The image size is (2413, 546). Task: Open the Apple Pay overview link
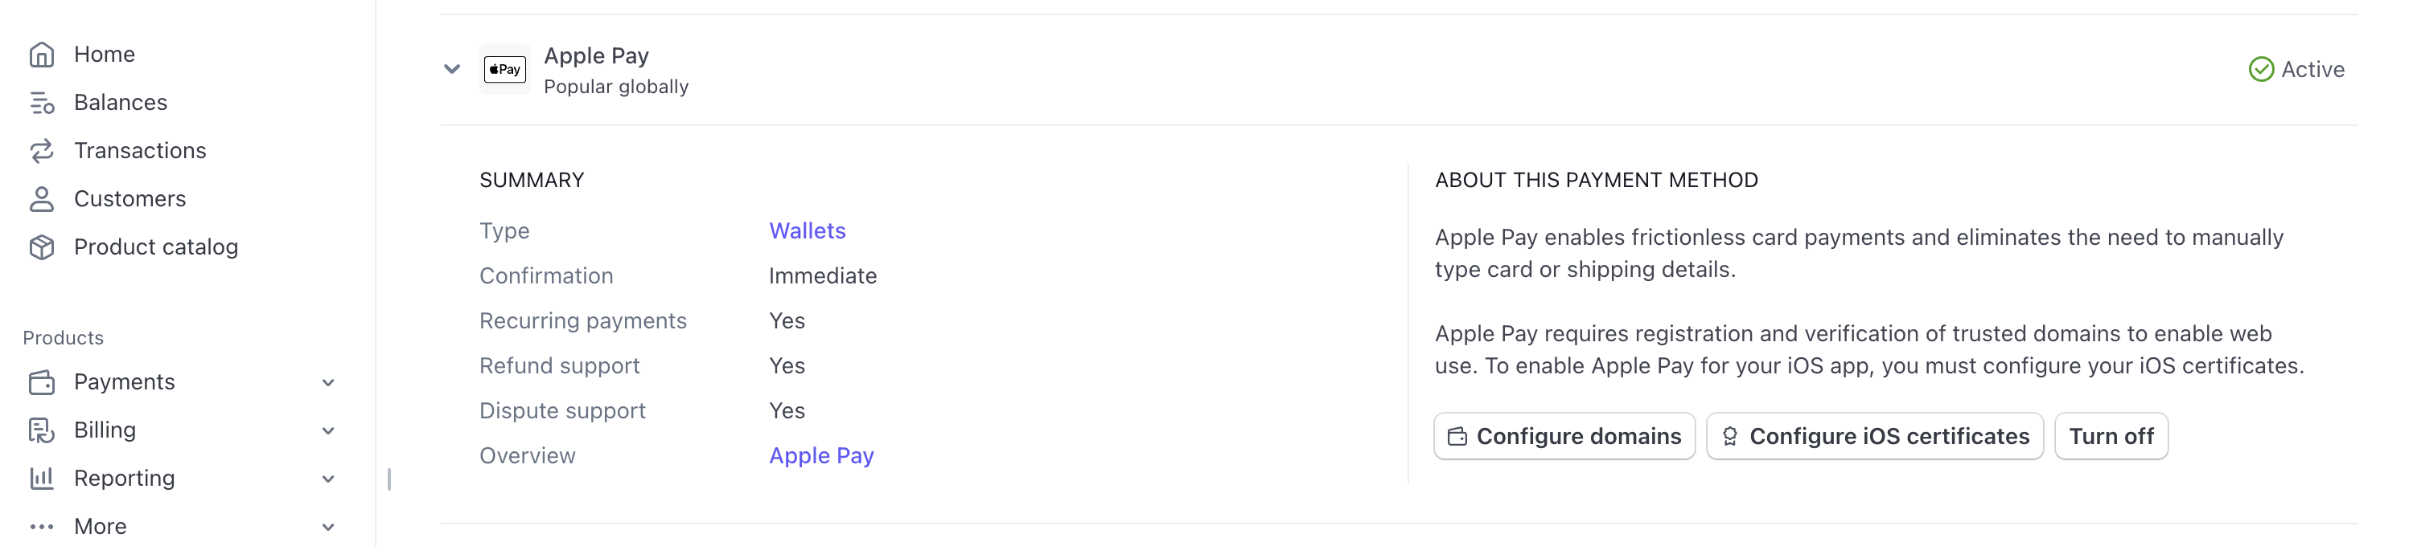pos(820,456)
